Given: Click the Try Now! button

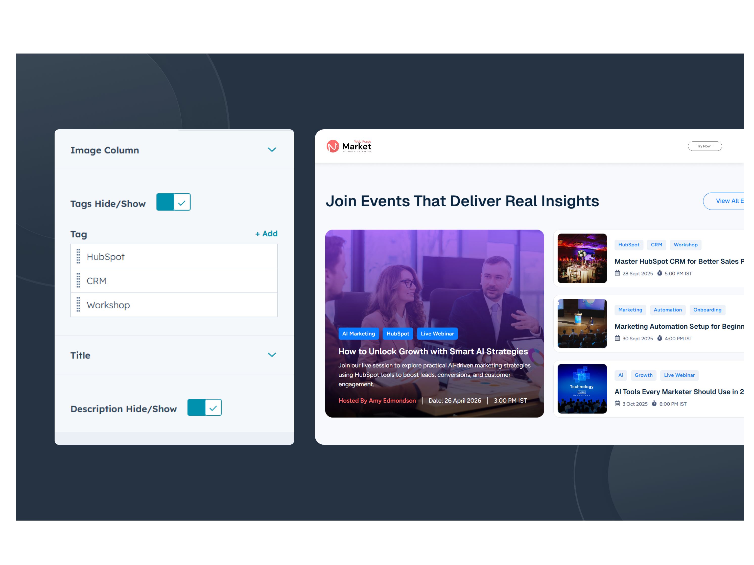Looking at the screenshot, I should [704, 146].
